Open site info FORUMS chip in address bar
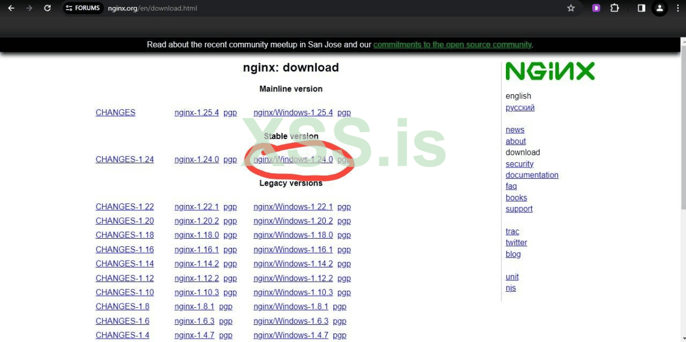The height and width of the screenshot is (342, 686). click(83, 8)
